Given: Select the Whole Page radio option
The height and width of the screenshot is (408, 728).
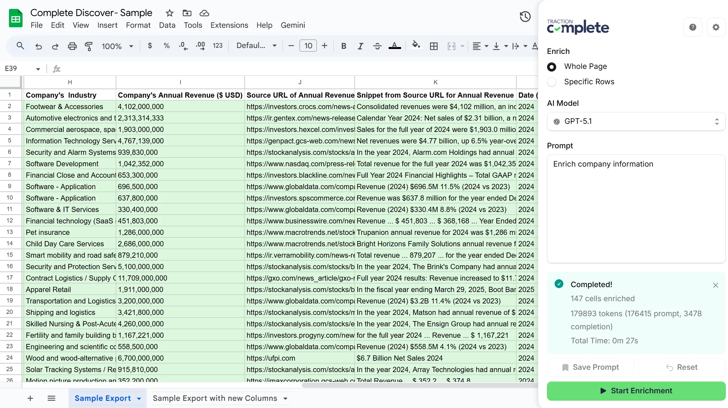Looking at the screenshot, I should (x=552, y=67).
